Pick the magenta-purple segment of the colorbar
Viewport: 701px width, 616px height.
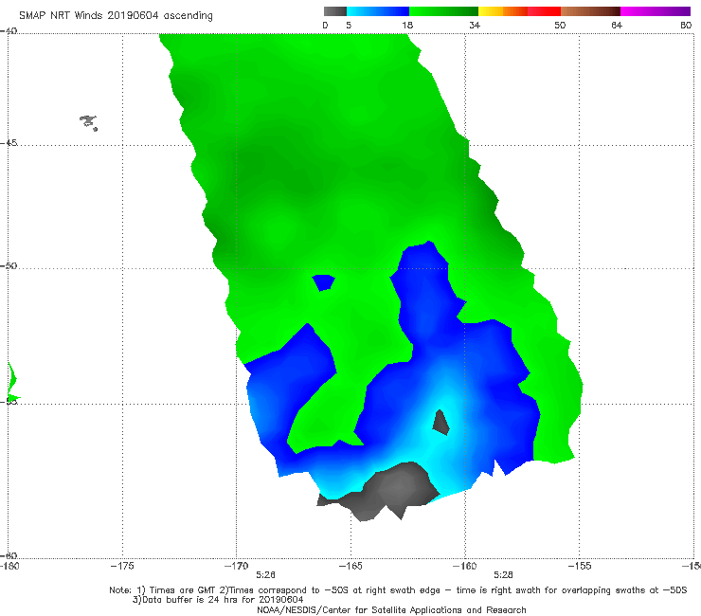656,11
